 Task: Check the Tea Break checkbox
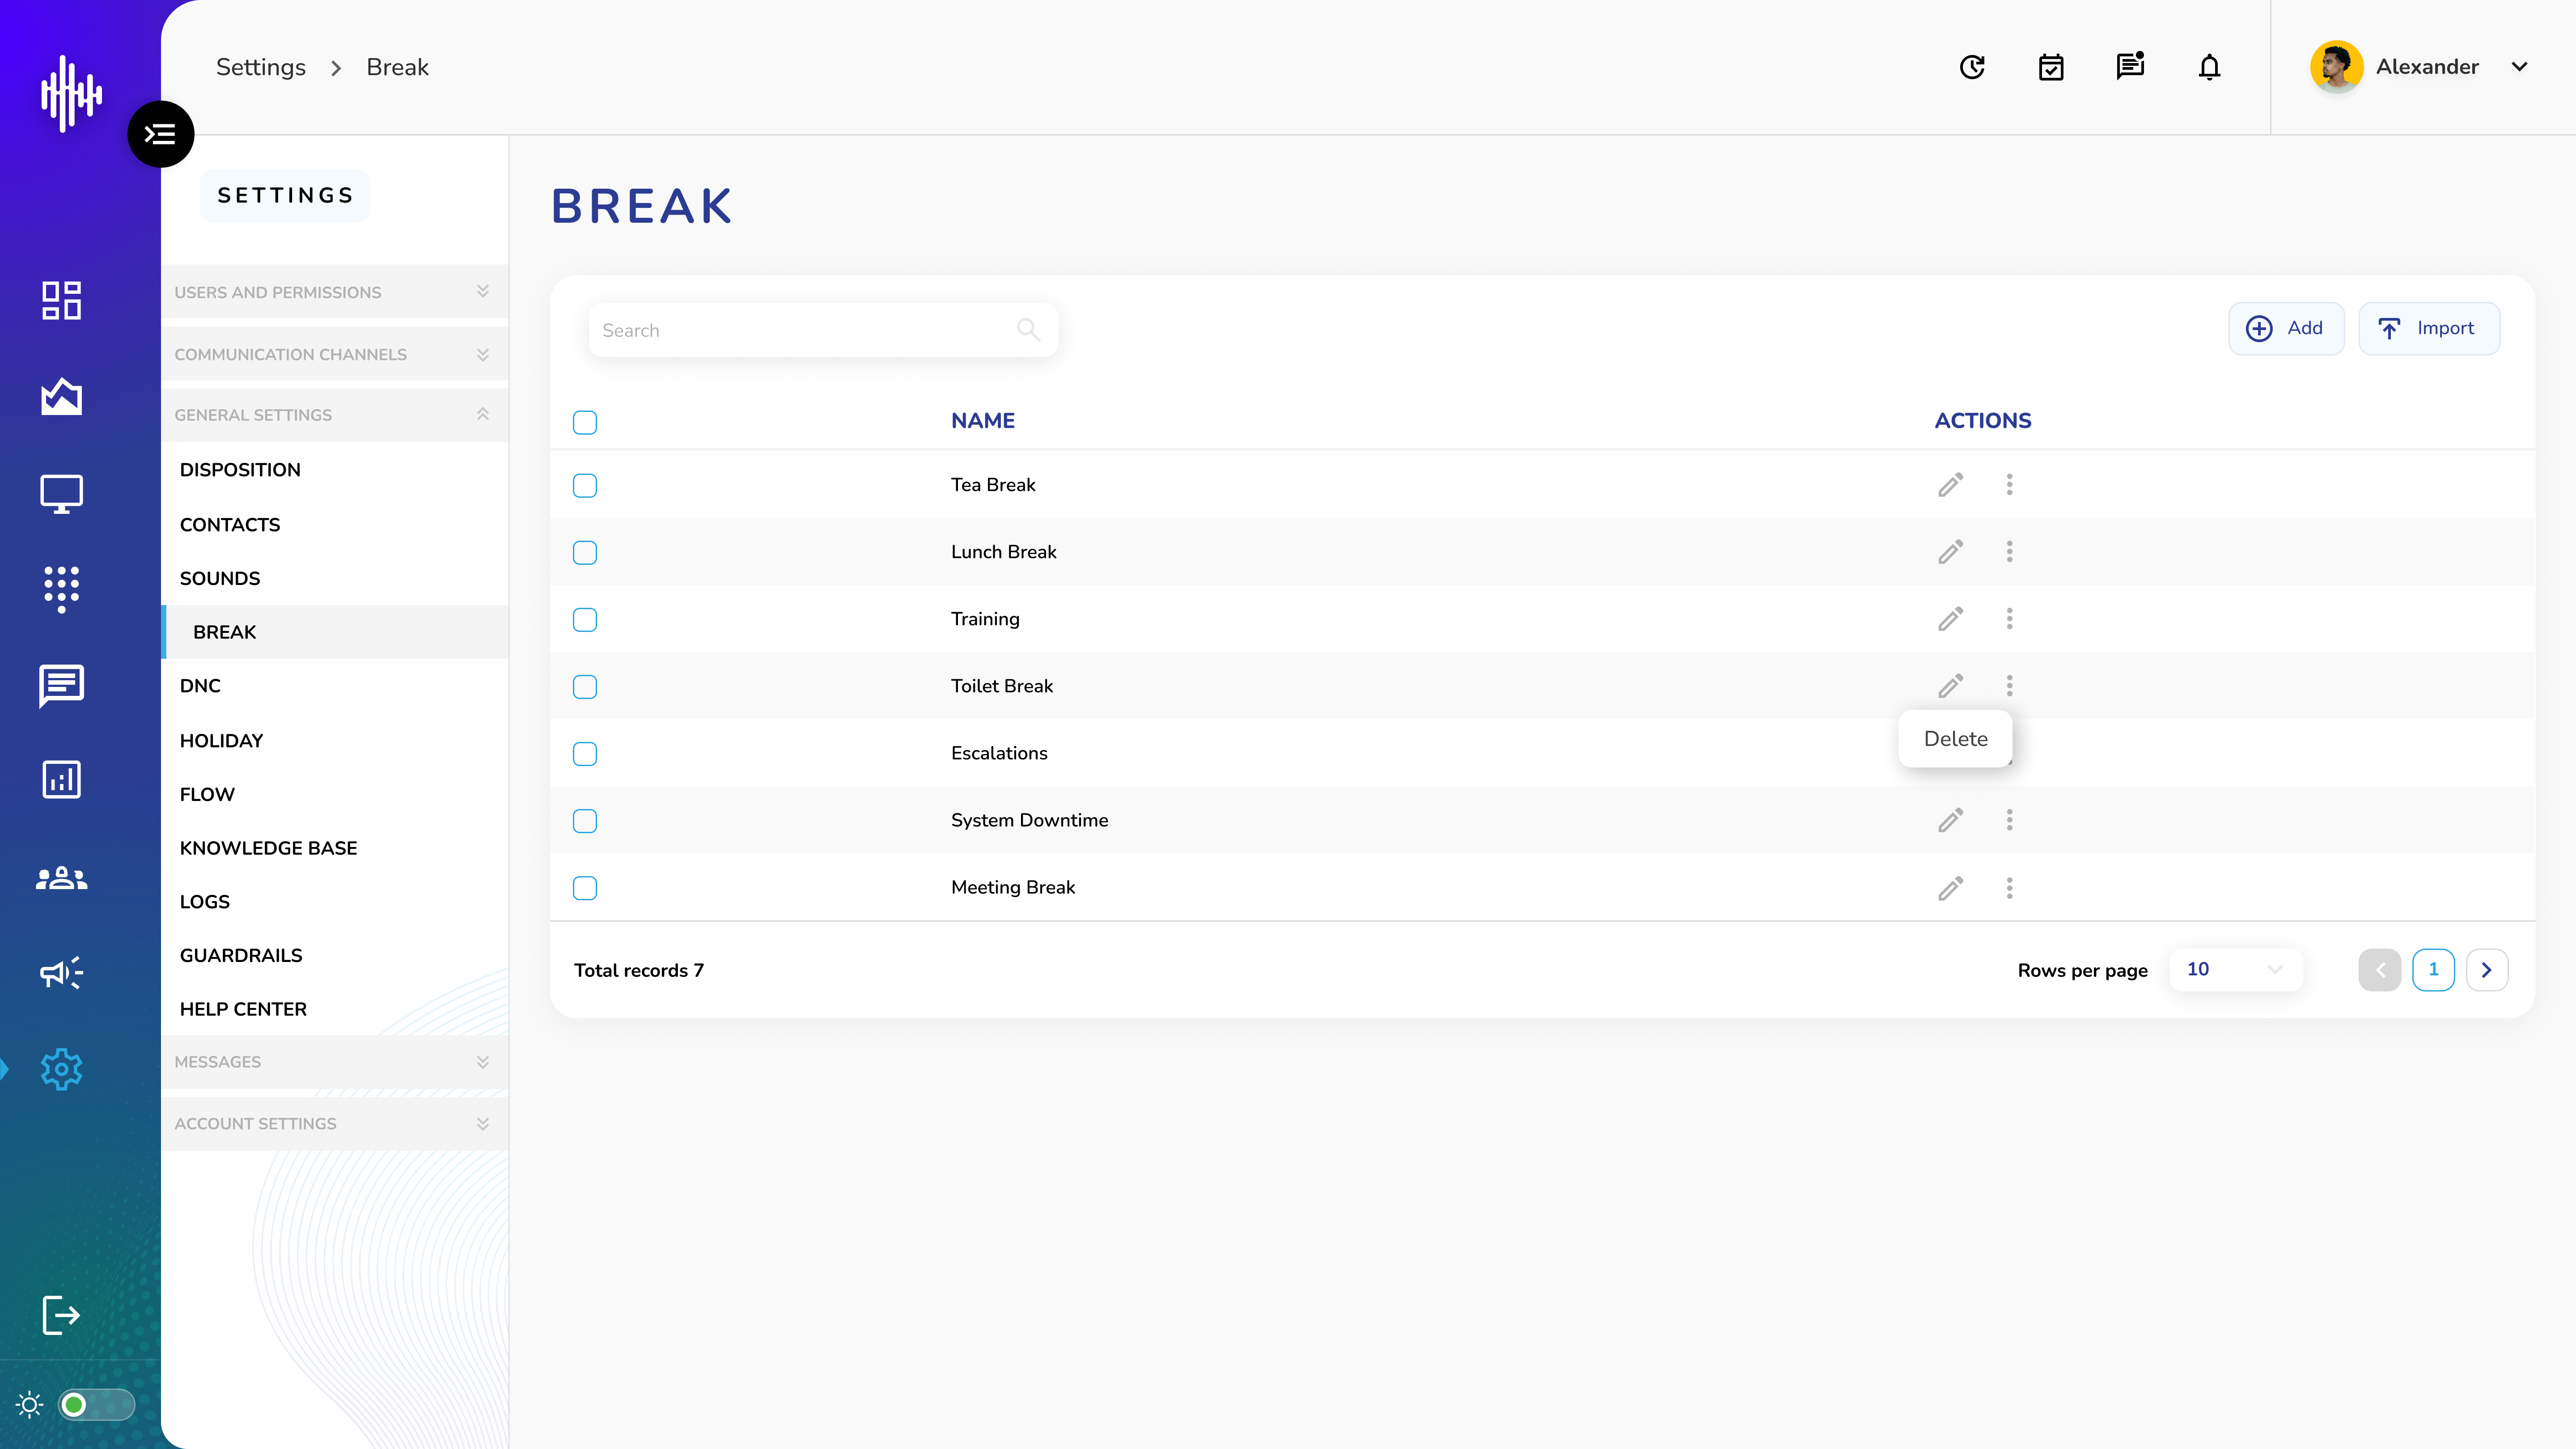coord(585,486)
